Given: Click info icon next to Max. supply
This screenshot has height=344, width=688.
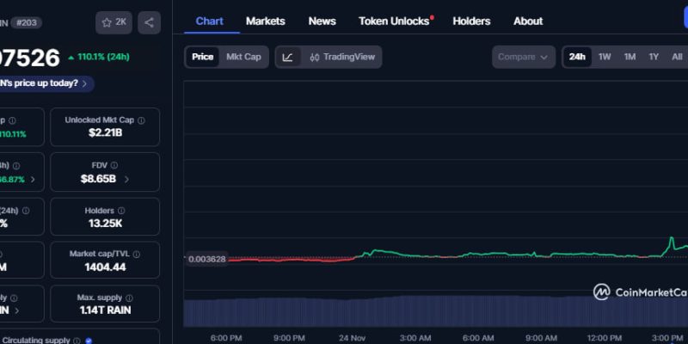Looking at the screenshot, I should pyautogui.click(x=133, y=298).
